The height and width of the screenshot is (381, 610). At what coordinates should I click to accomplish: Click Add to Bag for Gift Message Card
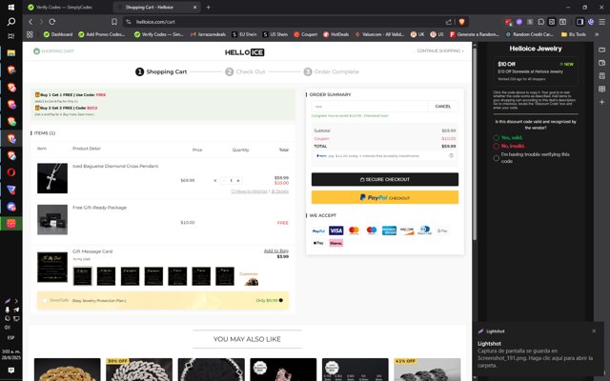[x=275, y=251]
